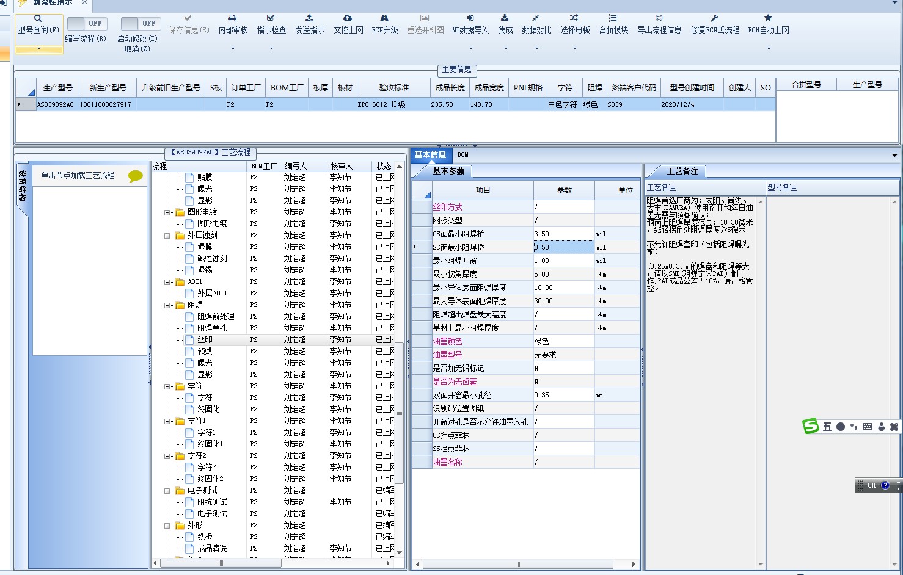Click the 导出流程信息 smiley icon
Screen dimensions: 903x575
[x=659, y=18]
